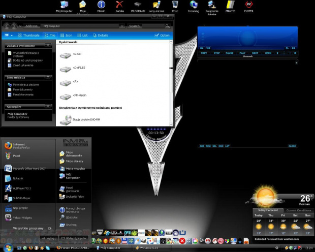315x252 pixels.
Task: Select Stacja dysków DVD-RAM drive
Action: click(80, 120)
